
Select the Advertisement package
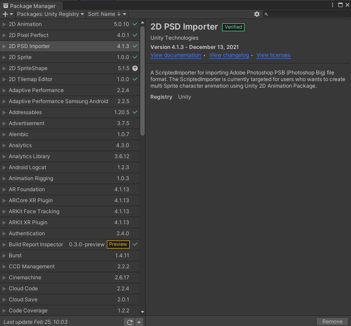[69, 123]
